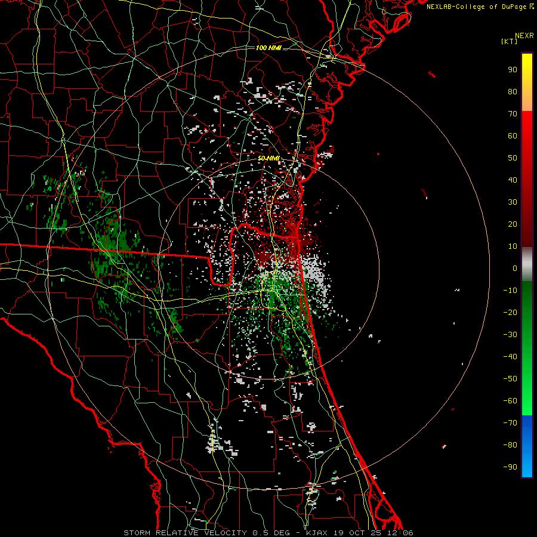Image resolution: width=537 pixels, height=537 pixels.
Task: Click the -80 scale label
Action: pyautogui.click(x=510, y=445)
